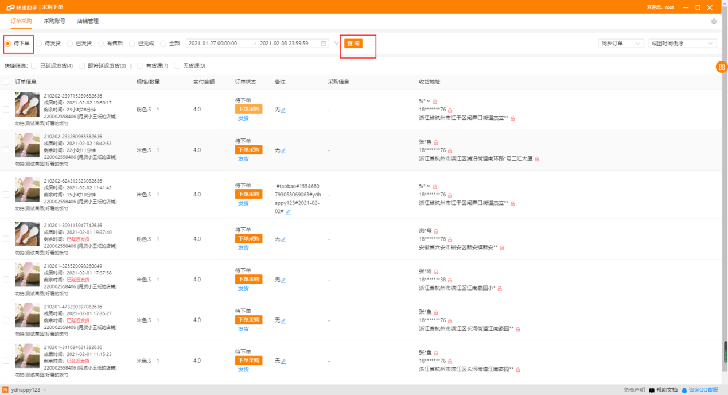This screenshot has height=395, width=728.
Task: Click the orange floating panel icon on right edge
Action: point(722,67)
